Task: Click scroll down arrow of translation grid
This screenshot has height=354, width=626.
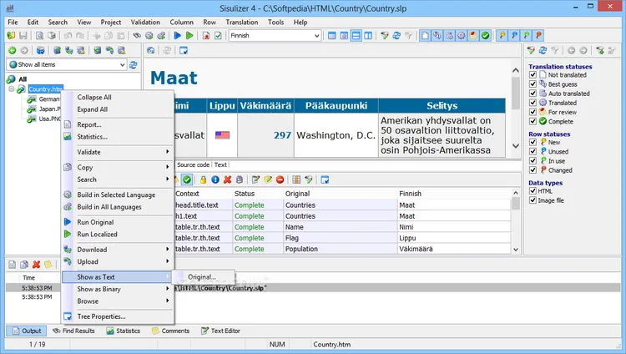Action: point(516,250)
